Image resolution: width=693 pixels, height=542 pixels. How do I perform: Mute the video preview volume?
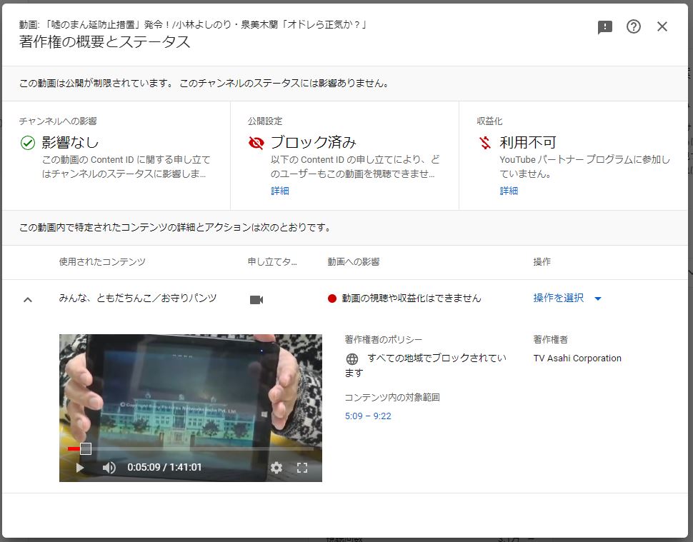coord(109,468)
